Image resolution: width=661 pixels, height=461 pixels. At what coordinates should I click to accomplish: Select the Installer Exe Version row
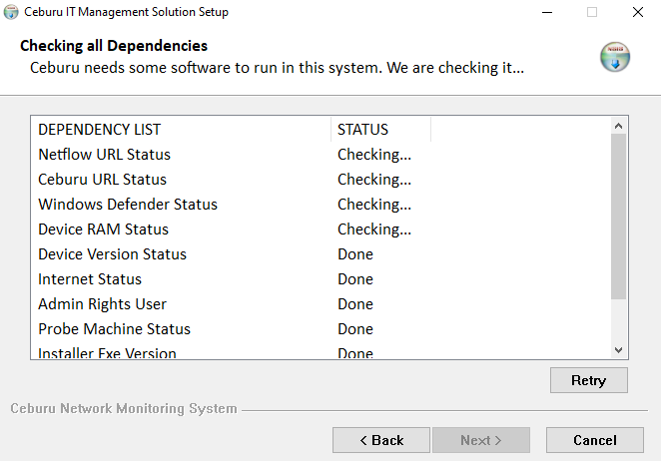321,352
